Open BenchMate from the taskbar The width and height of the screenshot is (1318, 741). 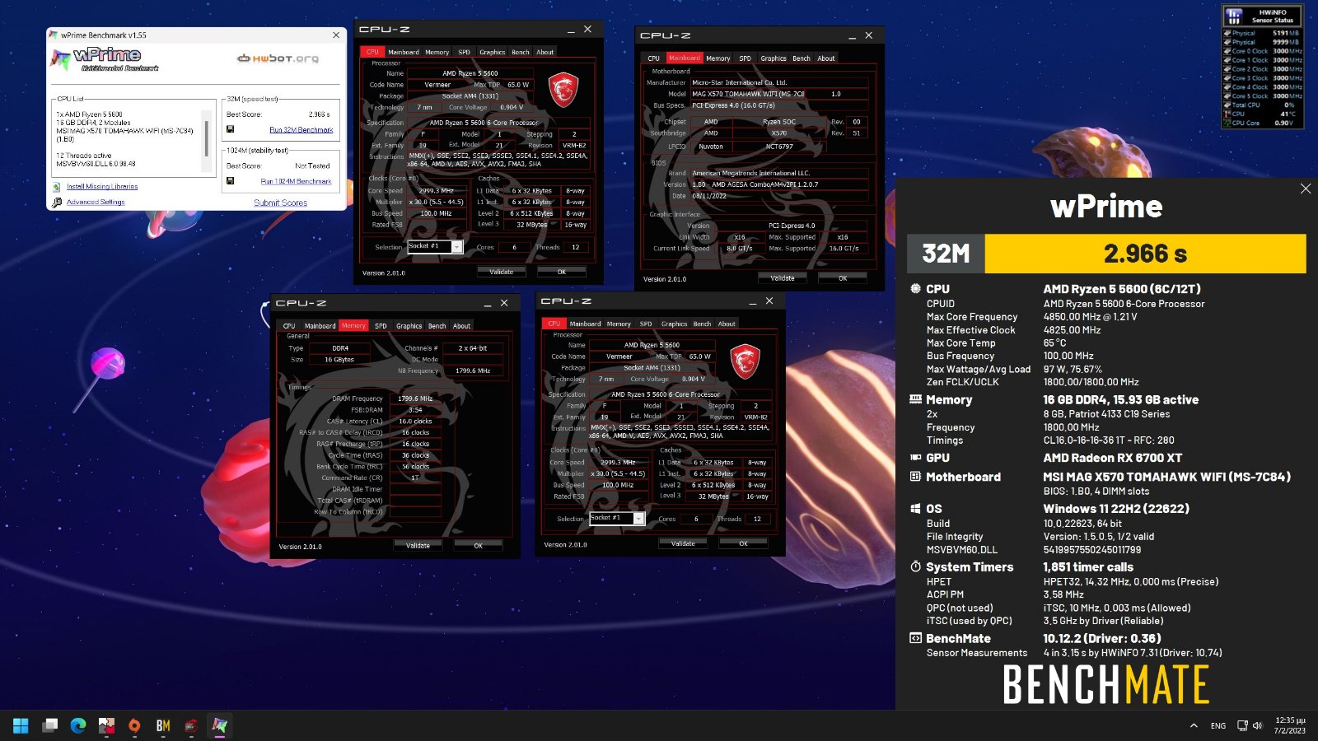tap(163, 725)
